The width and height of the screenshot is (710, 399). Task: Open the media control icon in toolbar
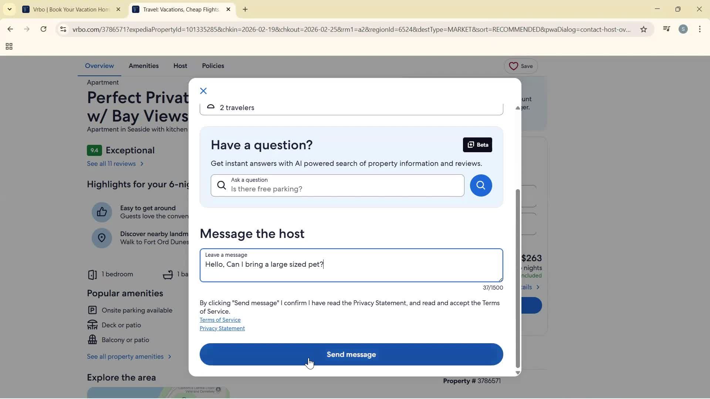click(666, 29)
